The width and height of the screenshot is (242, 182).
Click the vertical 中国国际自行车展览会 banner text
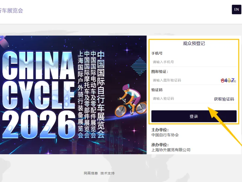[x=101, y=94]
